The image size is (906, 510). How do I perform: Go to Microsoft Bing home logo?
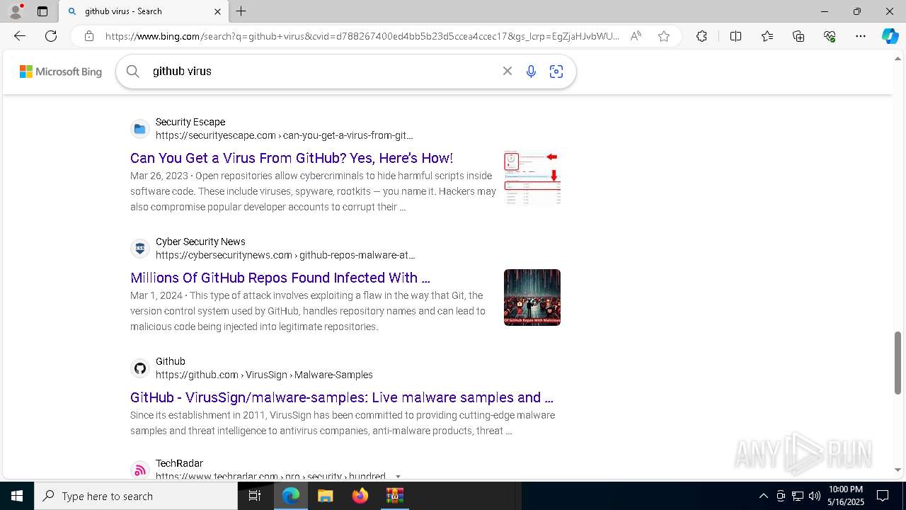(61, 72)
